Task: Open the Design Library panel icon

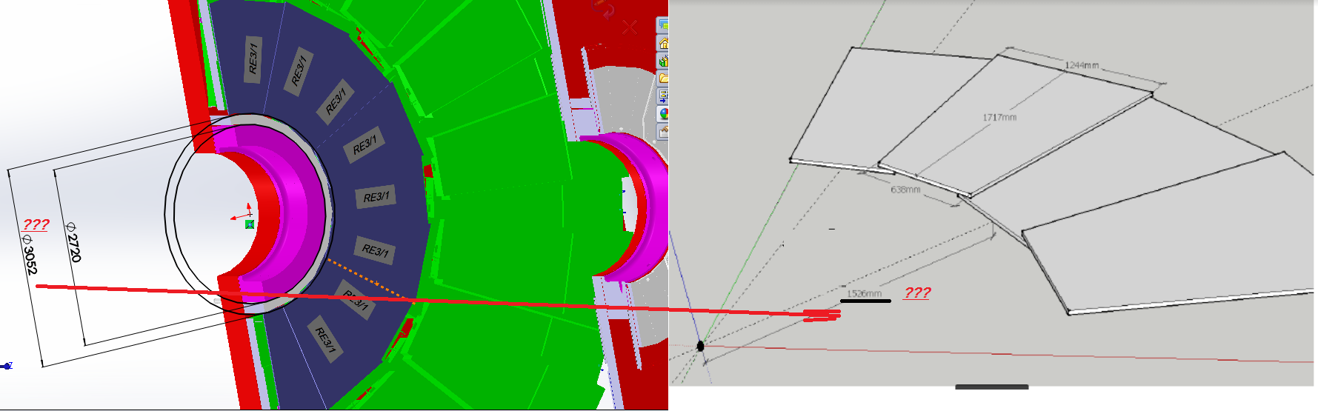Action: click(x=663, y=61)
